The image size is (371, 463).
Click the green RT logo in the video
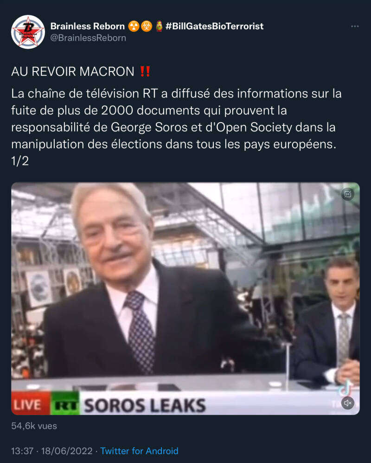click(x=65, y=404)
